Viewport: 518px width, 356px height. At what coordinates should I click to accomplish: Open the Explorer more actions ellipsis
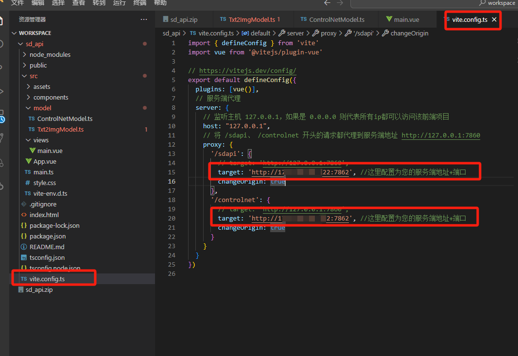click(x=144, y=19)
